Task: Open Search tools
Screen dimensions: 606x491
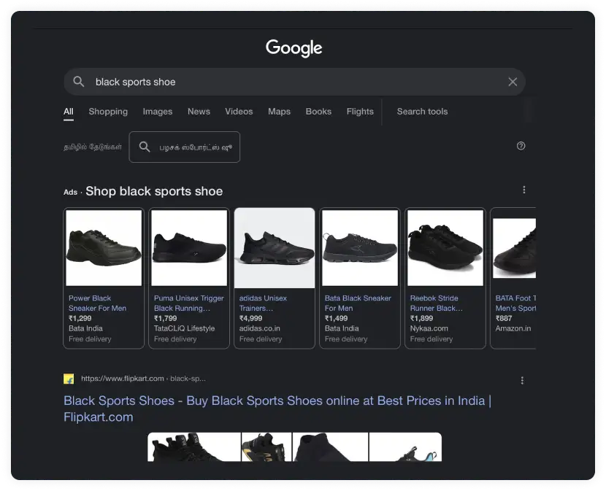Action: (422, 112)
